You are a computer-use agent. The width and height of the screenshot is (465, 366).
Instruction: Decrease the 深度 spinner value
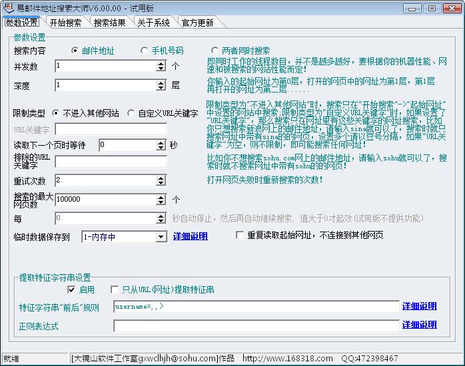coord(161,89)
